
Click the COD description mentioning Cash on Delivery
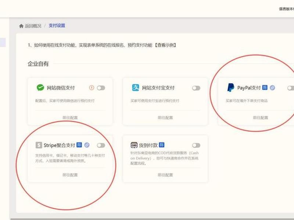[164, 158]
